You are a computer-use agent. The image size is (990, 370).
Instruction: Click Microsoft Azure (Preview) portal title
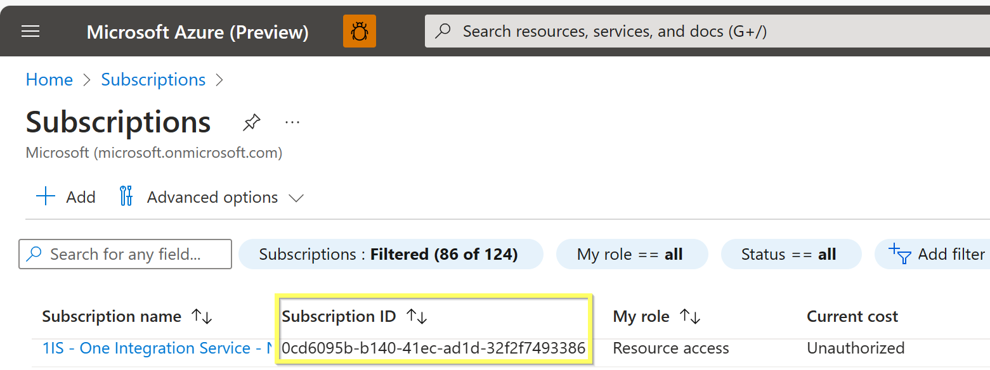198,32
